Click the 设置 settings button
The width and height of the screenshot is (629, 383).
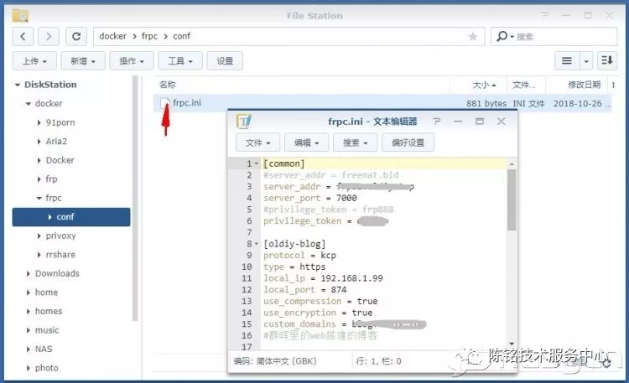[225, 61]
